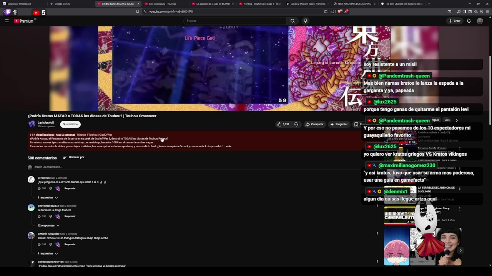This screenshot has height=276, width=492.
Task: Click Responder under the @kevinmendez372 comment
Action: pos(70,217)
